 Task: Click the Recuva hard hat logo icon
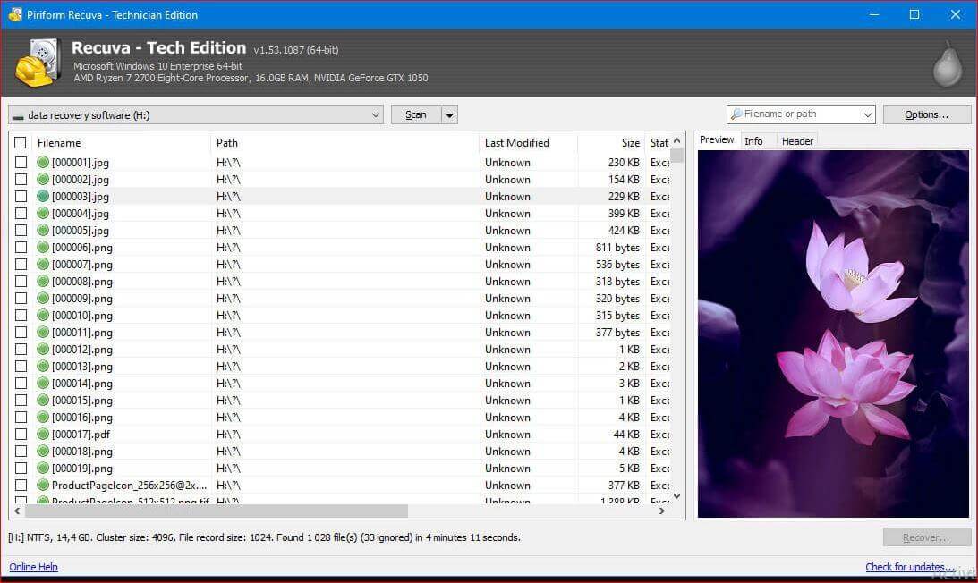pos(35,63)
